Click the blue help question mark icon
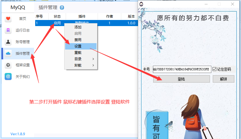 (62, 8)
